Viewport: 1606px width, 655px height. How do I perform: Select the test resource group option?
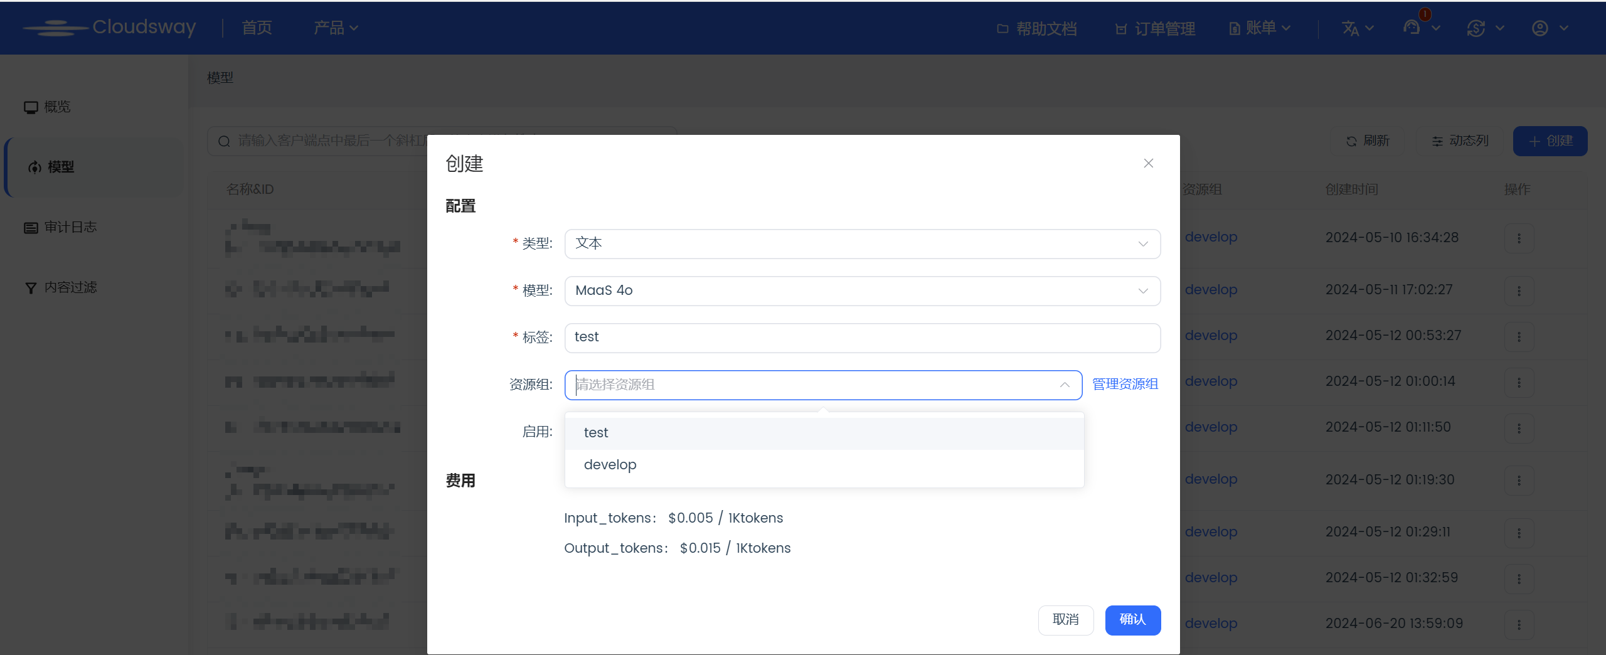[597, 433]
